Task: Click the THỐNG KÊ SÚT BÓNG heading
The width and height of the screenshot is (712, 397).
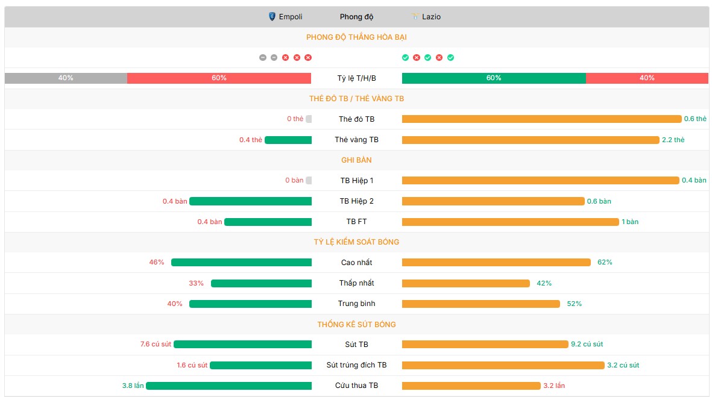Action: pos(356,324)
